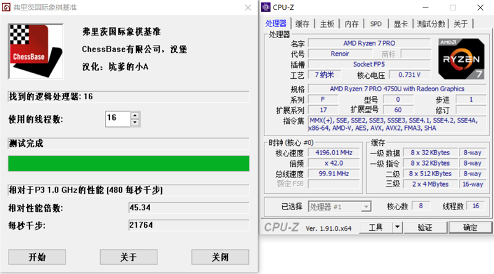Click the threads count value next to 线程数

point(475,206)
